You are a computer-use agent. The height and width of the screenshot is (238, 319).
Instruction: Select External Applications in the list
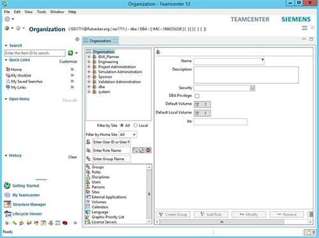pyautogui.click(x=109, y=197)
